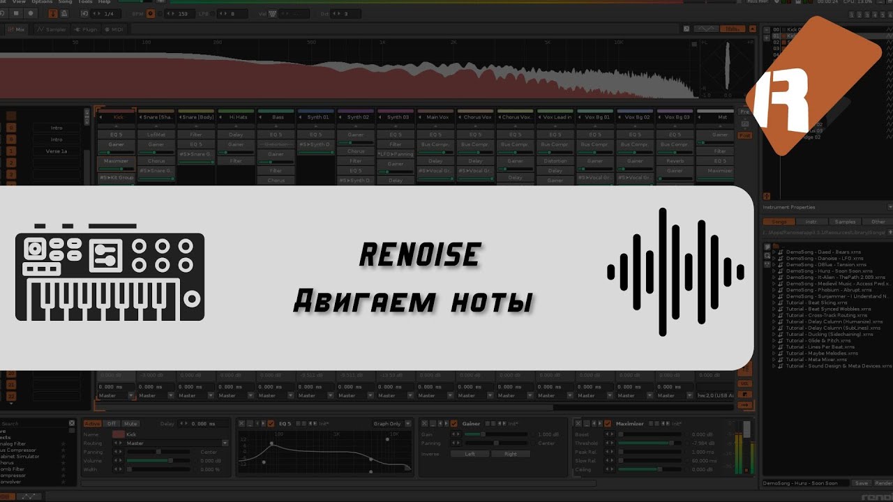The height and width of the screenshot is (502, 893).
Task: Adjust the track Volume slider
Action: 158,460
